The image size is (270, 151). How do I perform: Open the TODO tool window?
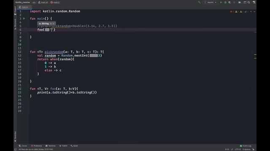point(63,146)
